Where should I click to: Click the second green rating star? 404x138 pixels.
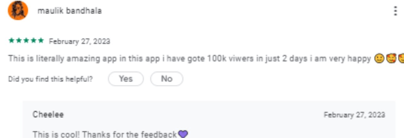(x=19, y=41)
